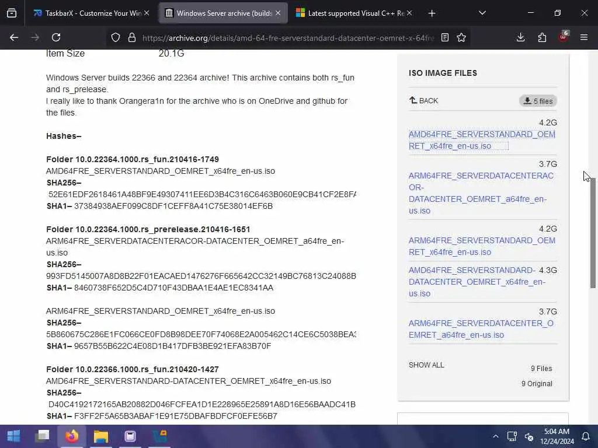The image size is (598, 448).
Task: Open the extensions puzzle icon
Action: pos(542,37)
